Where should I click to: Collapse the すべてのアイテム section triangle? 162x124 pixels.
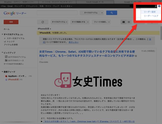click(2, 34)
